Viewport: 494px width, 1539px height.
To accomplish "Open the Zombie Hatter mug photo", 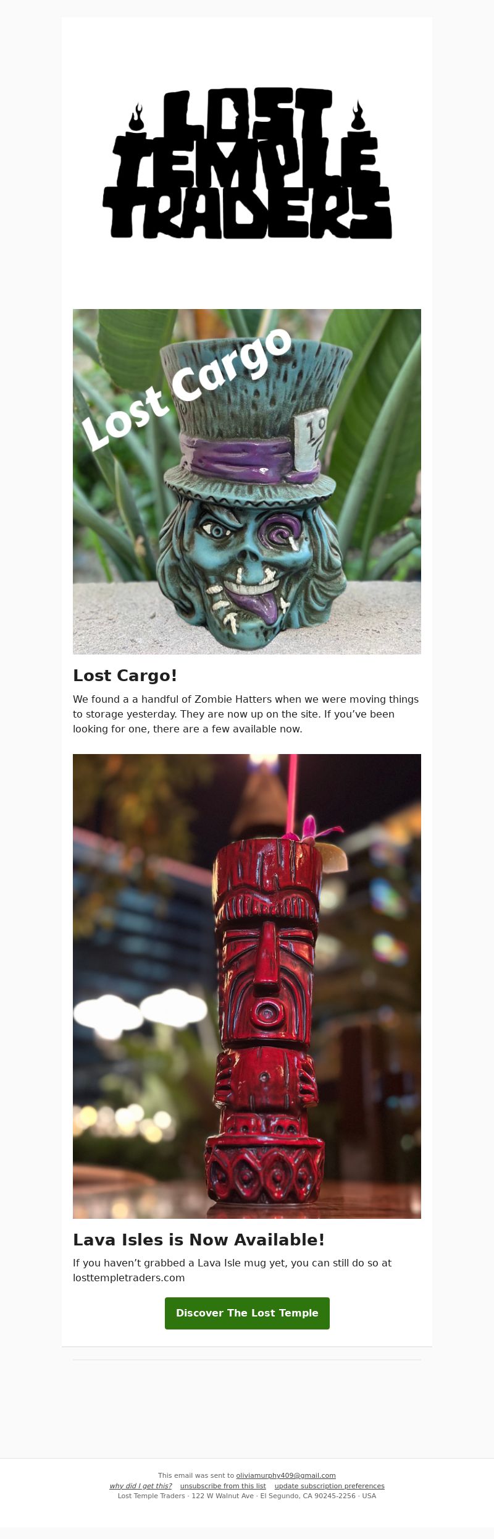I will (247, 481).
